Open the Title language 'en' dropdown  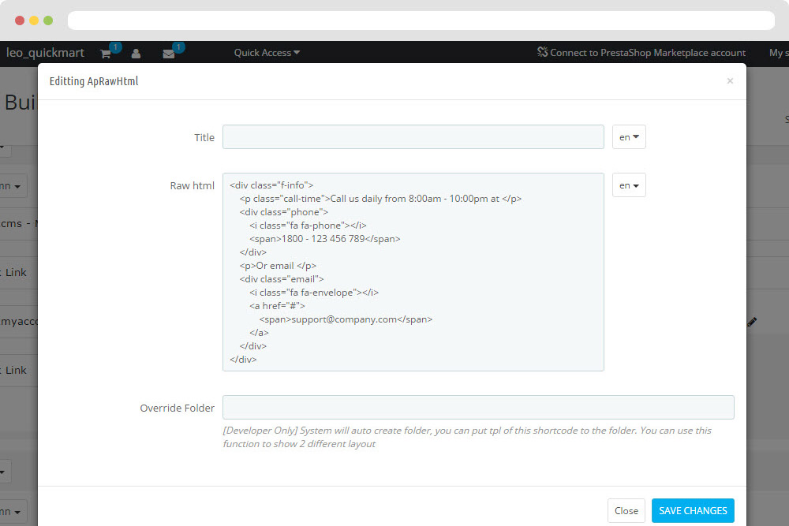629,137
